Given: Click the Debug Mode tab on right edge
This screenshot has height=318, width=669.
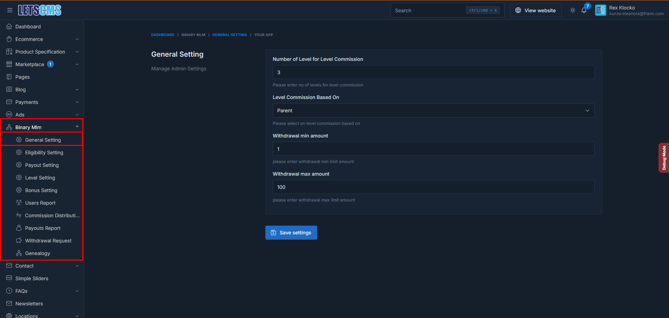Looking at the screenshot, I should point(664,157).
